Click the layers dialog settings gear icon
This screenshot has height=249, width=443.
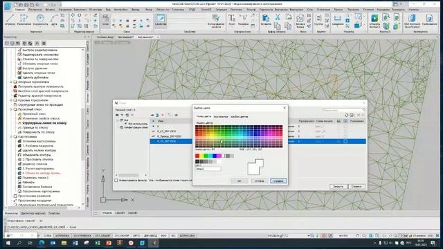(352, 116)
